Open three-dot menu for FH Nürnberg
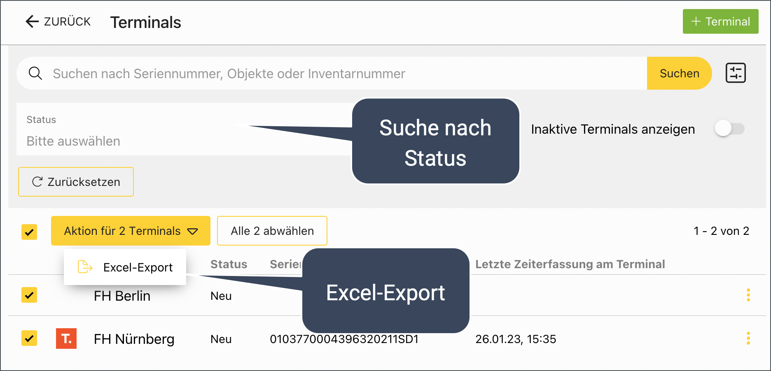 pos(748,339)
